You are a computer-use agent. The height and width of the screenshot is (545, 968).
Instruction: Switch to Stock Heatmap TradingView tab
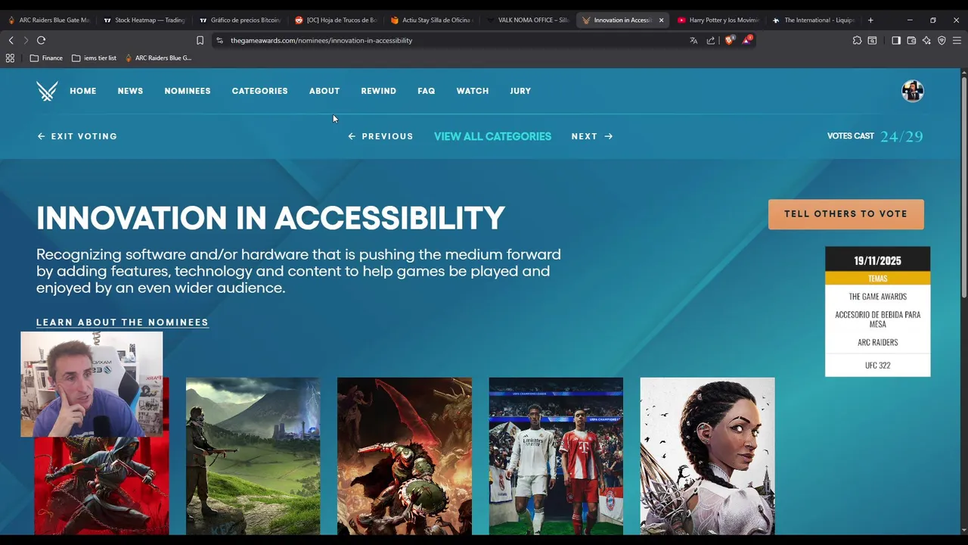pos(144,20)
